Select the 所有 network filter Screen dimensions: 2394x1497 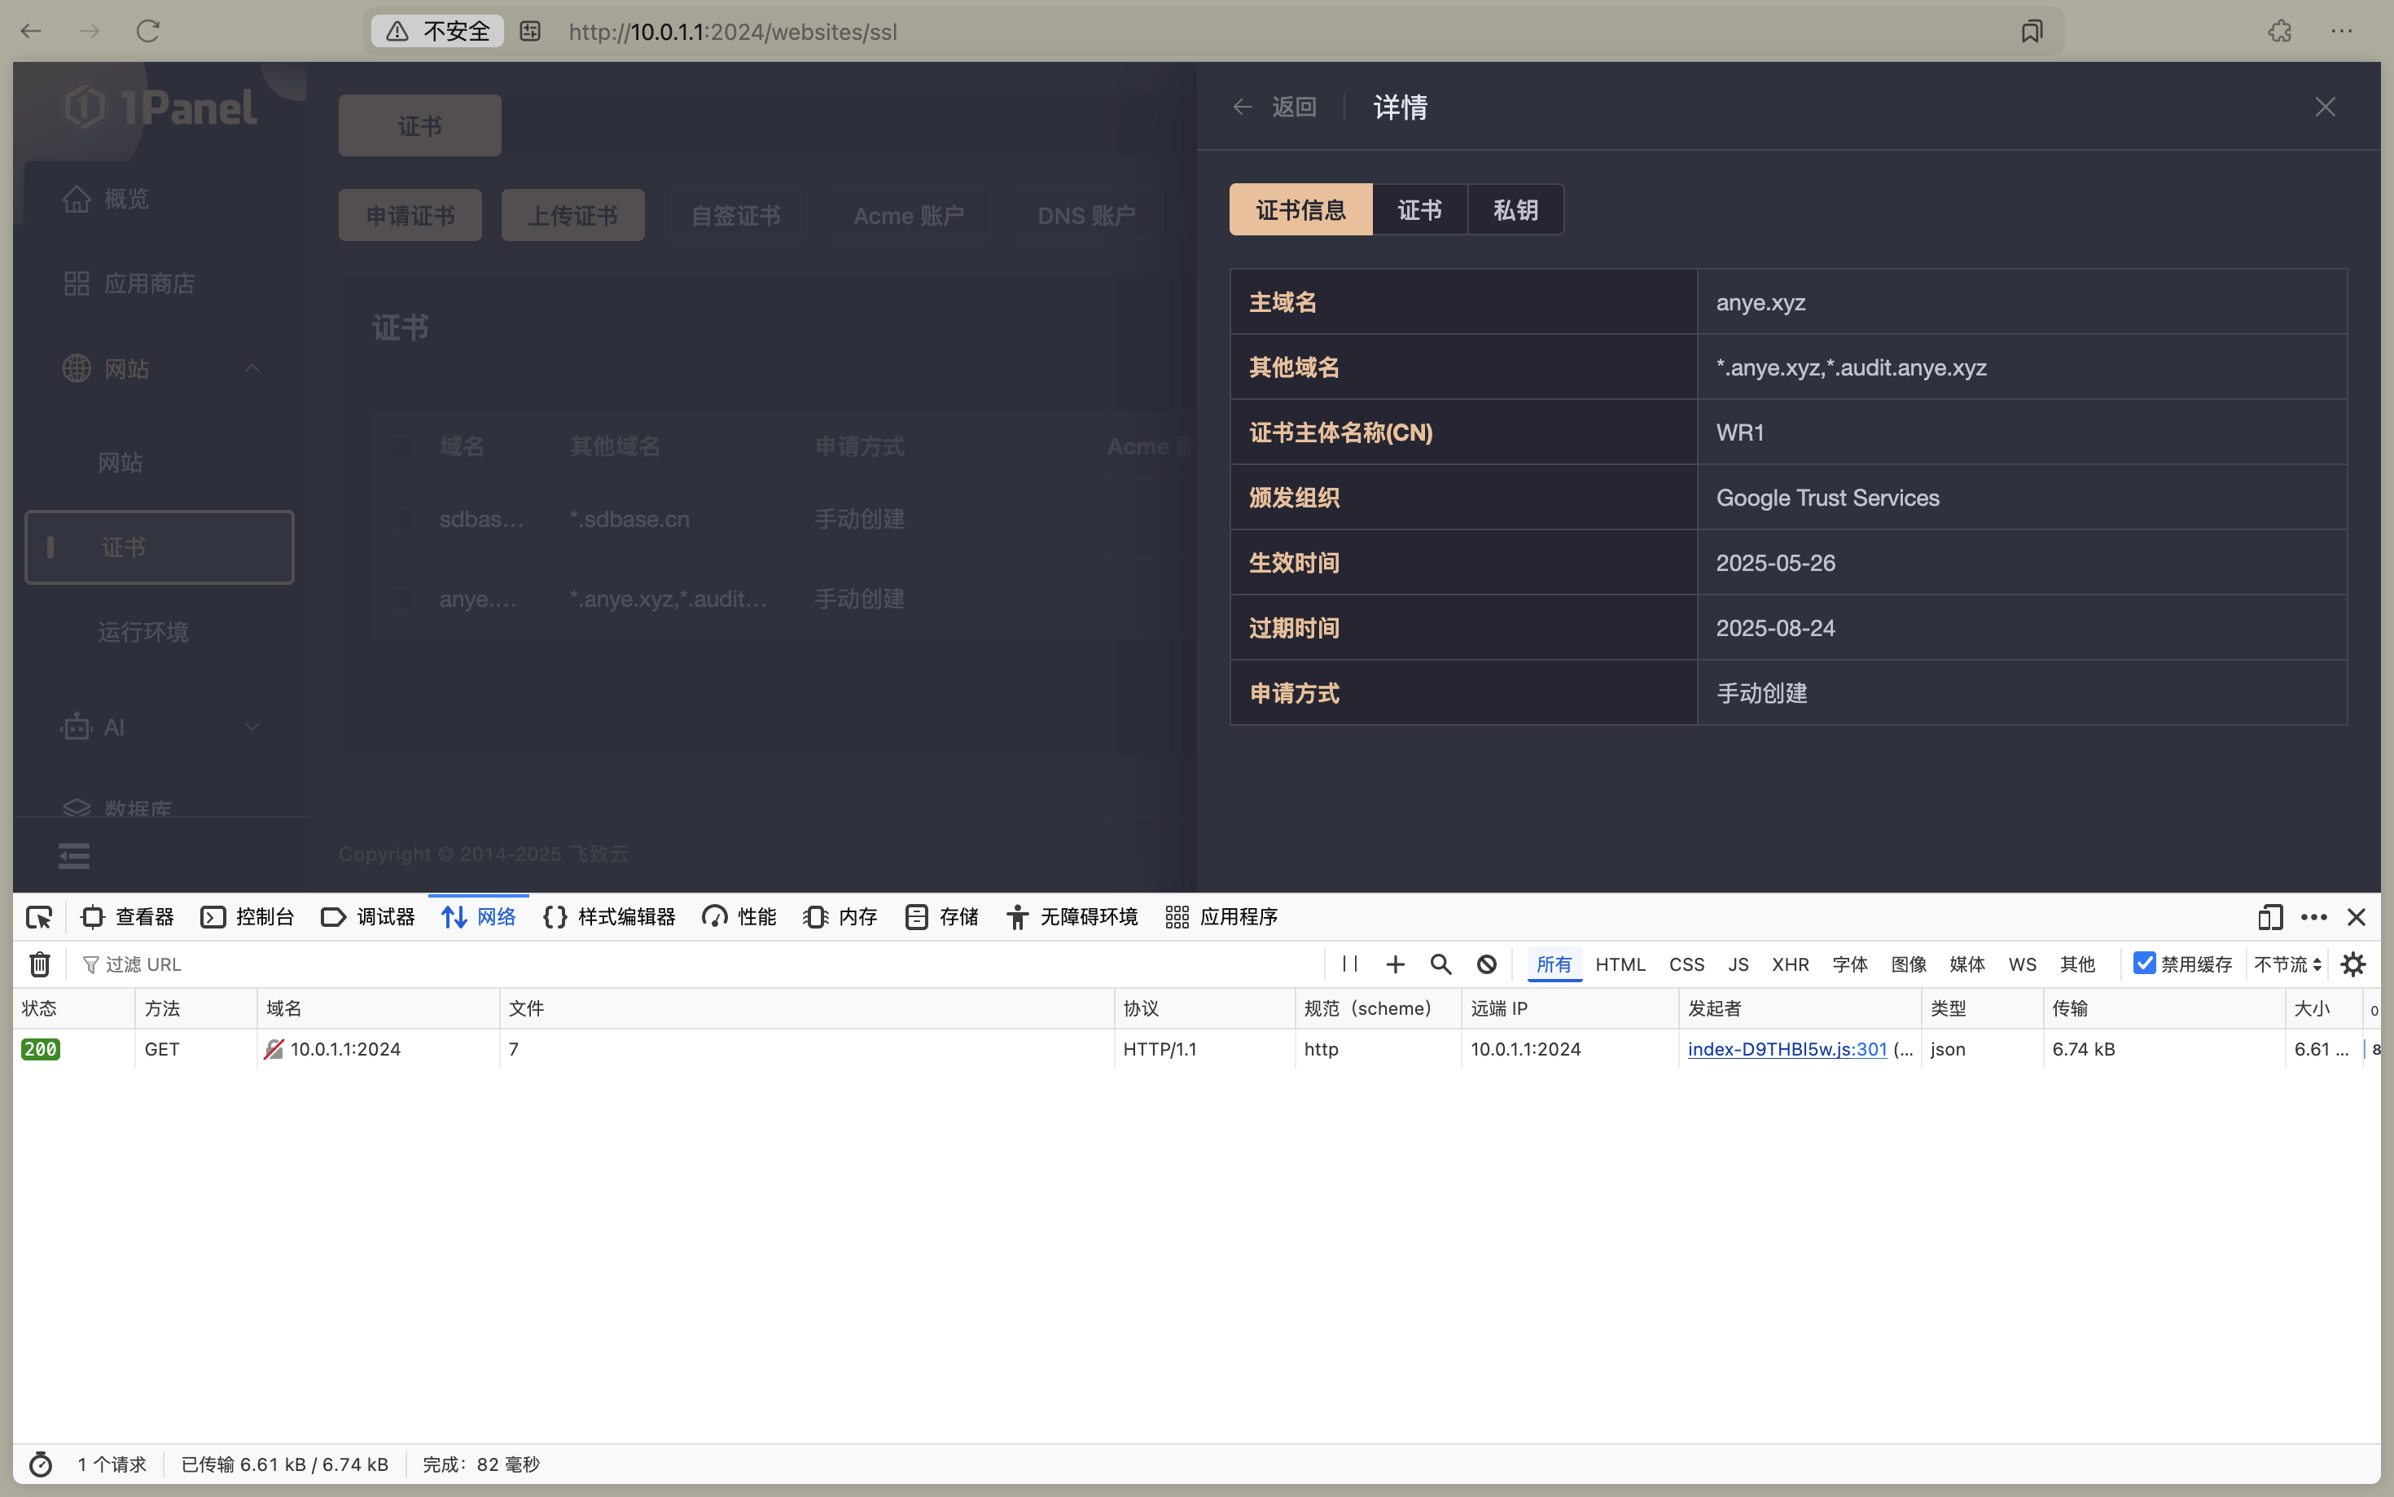coord(1554,964)
